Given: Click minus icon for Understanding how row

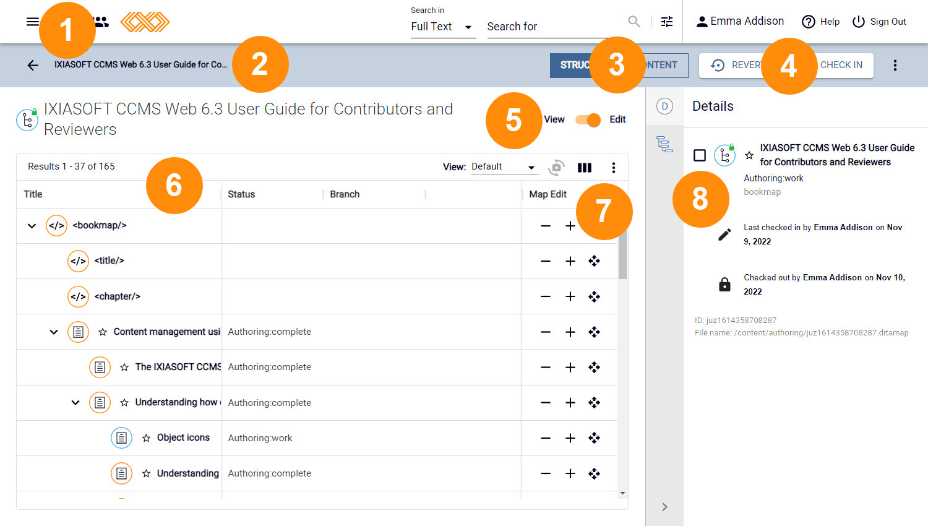Looking at the screenshot, I should click(545, 403).
